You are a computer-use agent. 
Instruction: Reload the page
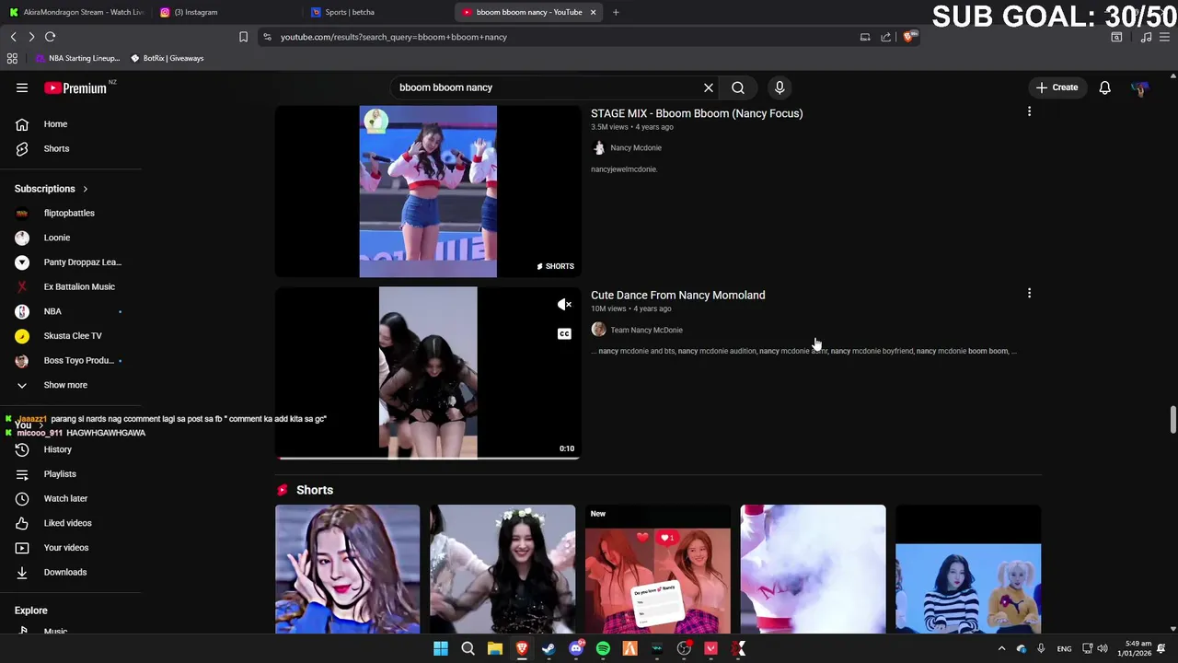[51, 37]
